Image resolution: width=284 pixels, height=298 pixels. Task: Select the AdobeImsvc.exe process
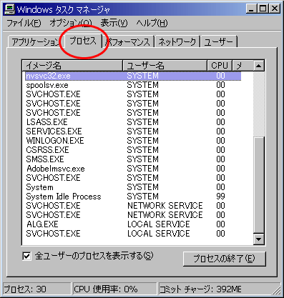click(x=56, y=169)
